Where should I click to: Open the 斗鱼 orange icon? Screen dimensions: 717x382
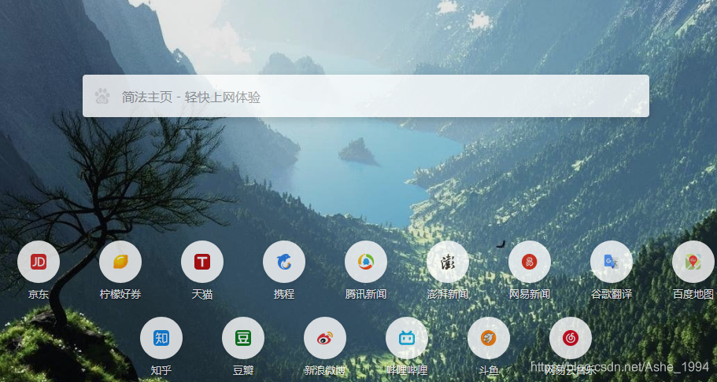click(x=489, y=338)
